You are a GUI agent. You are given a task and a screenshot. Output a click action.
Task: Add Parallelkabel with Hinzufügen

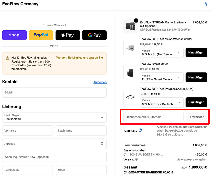point(196,102)
